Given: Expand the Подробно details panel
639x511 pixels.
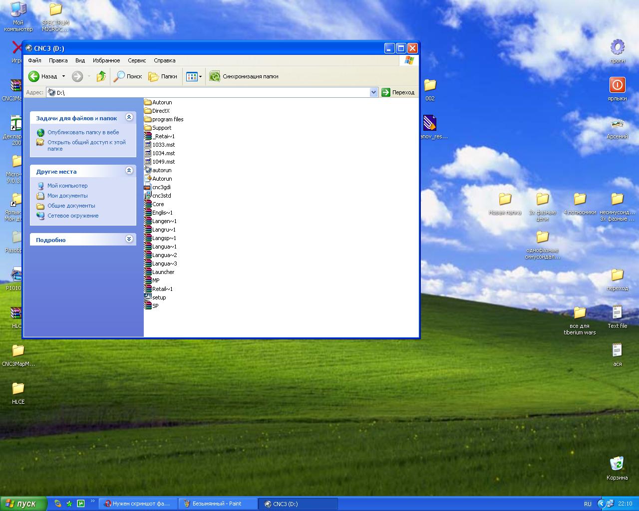Looking at the screenshot, I should [x=129, y=239].
